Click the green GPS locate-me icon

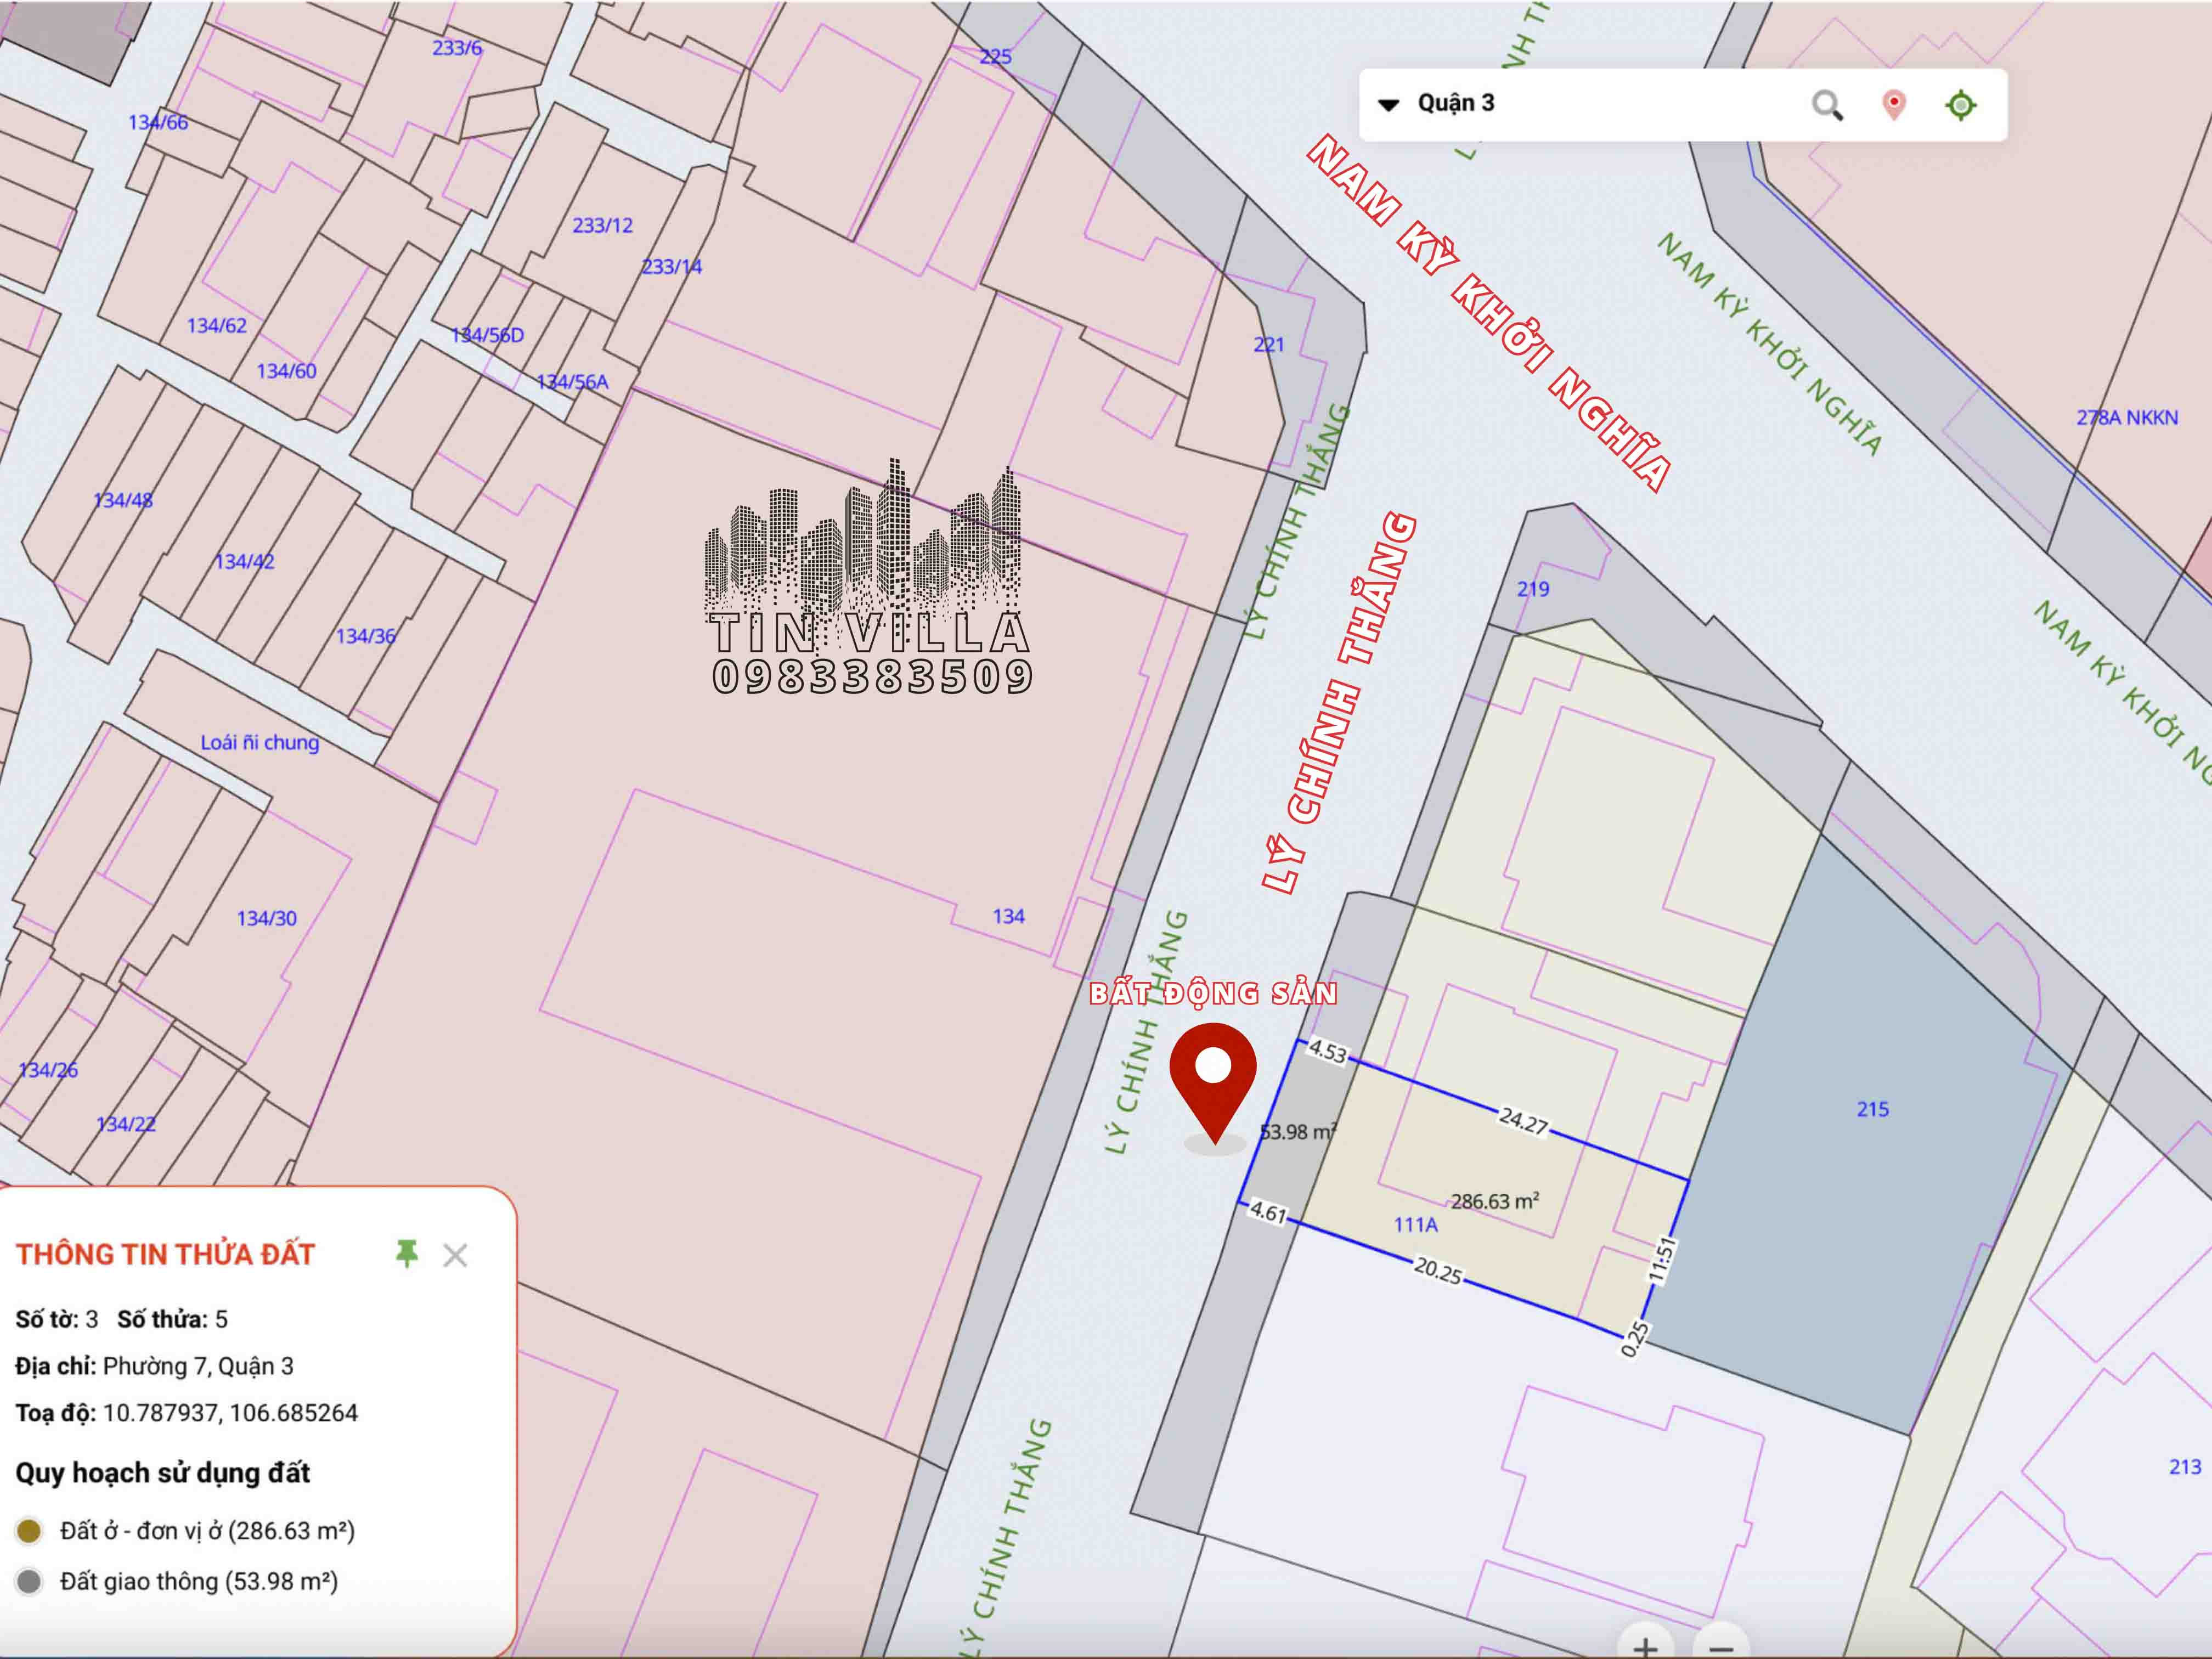(x=1960, y=105)
